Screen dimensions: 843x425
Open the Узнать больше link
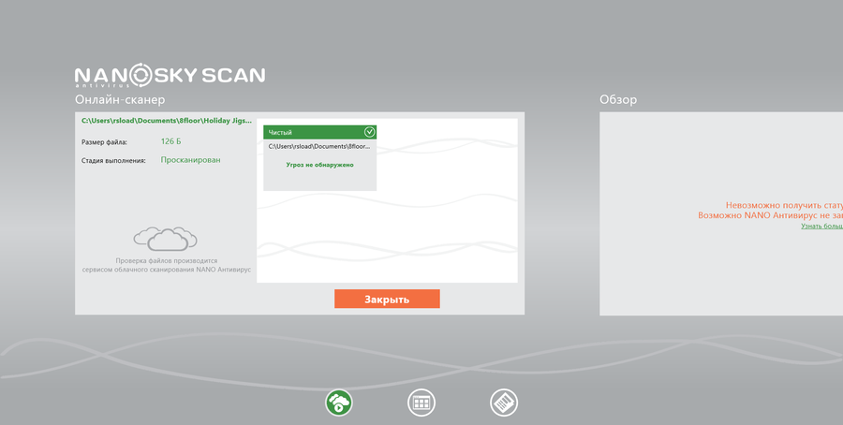click(822, 227)
